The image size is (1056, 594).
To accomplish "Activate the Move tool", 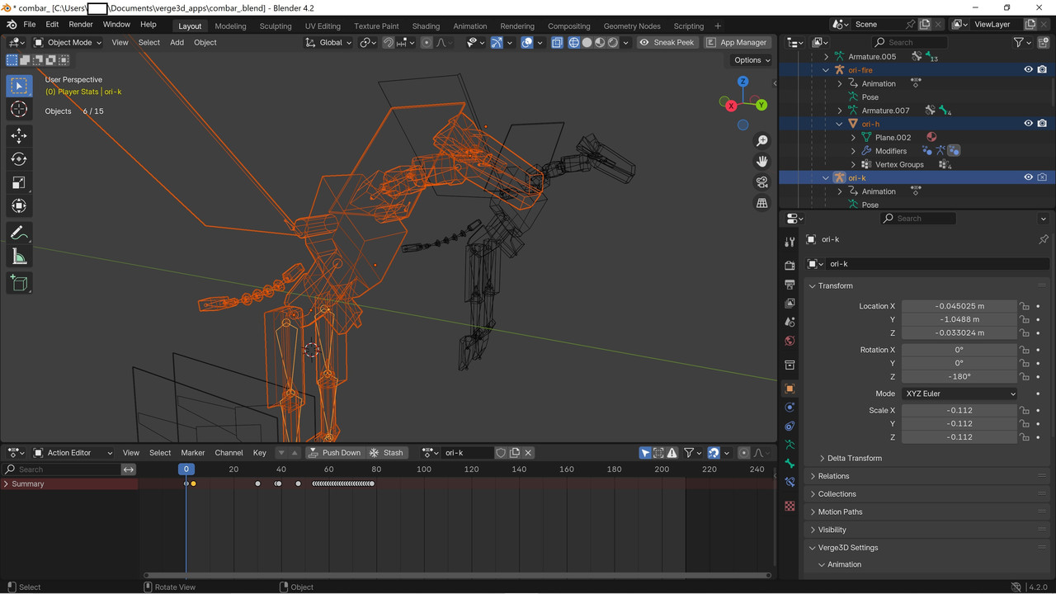I will pos(19,135).
